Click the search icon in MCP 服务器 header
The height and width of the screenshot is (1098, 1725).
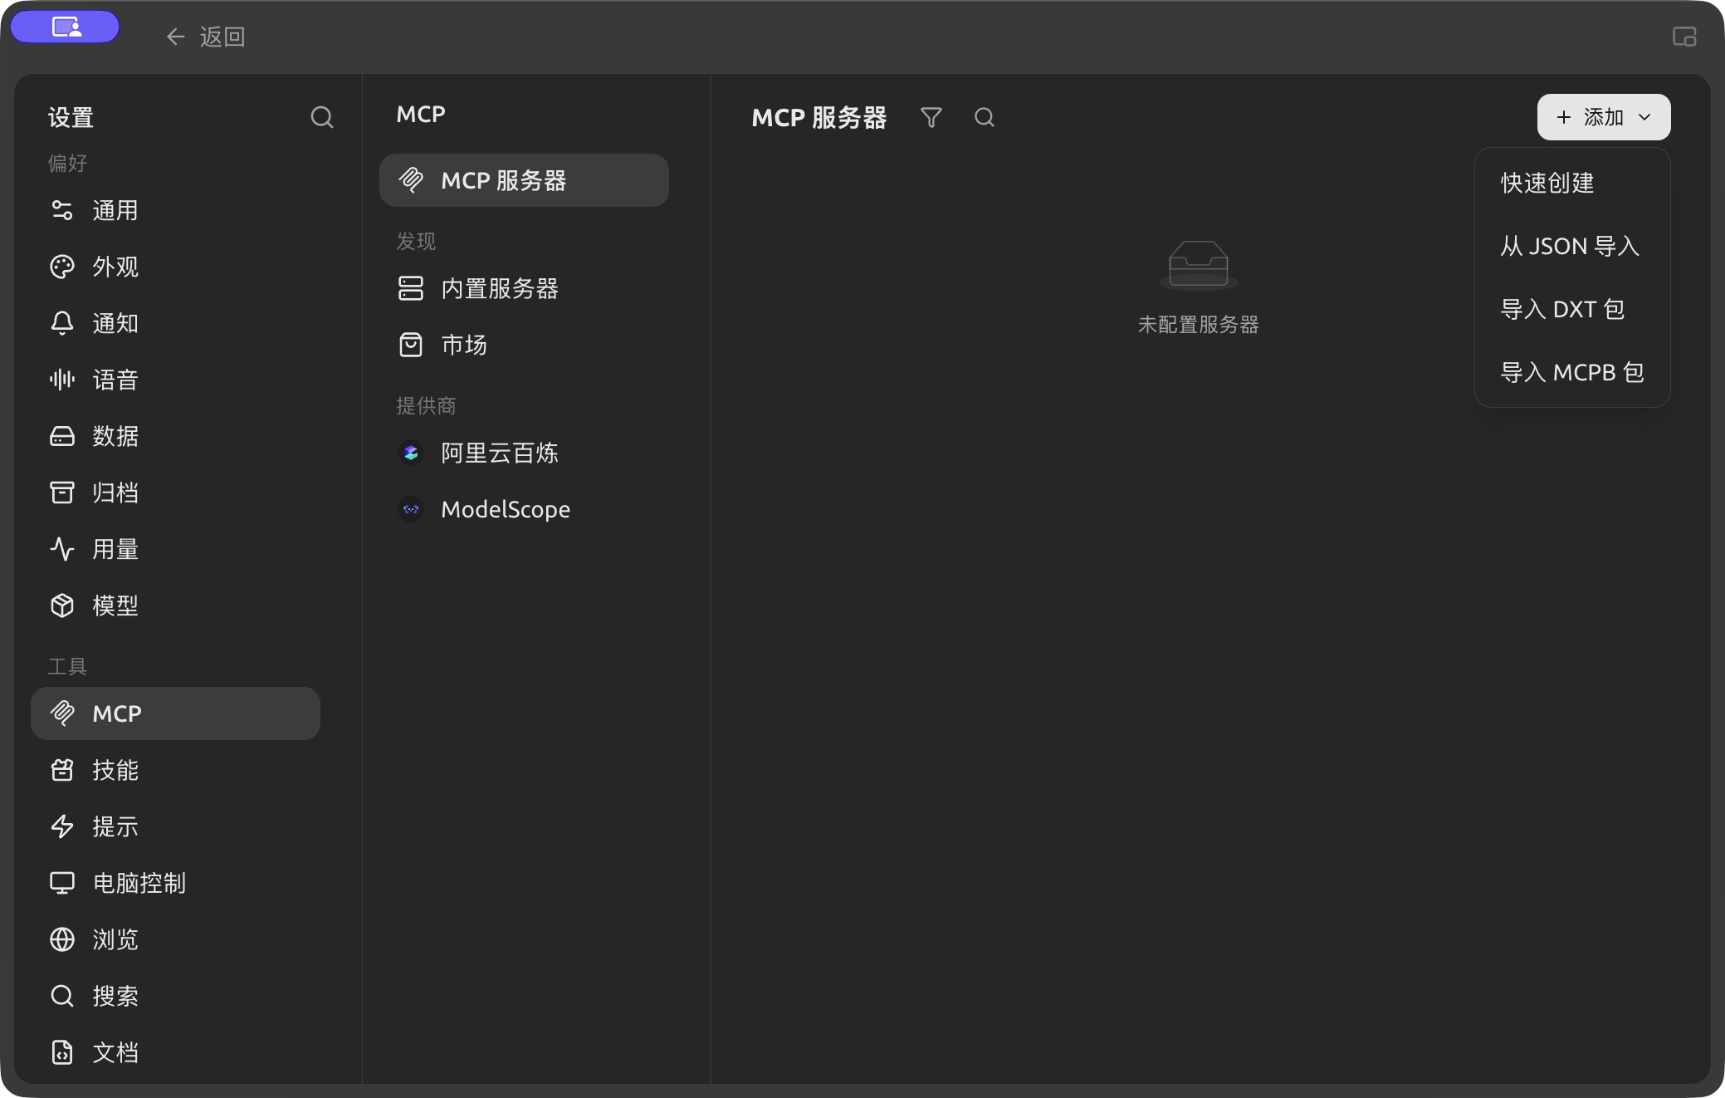click(985, 117)
